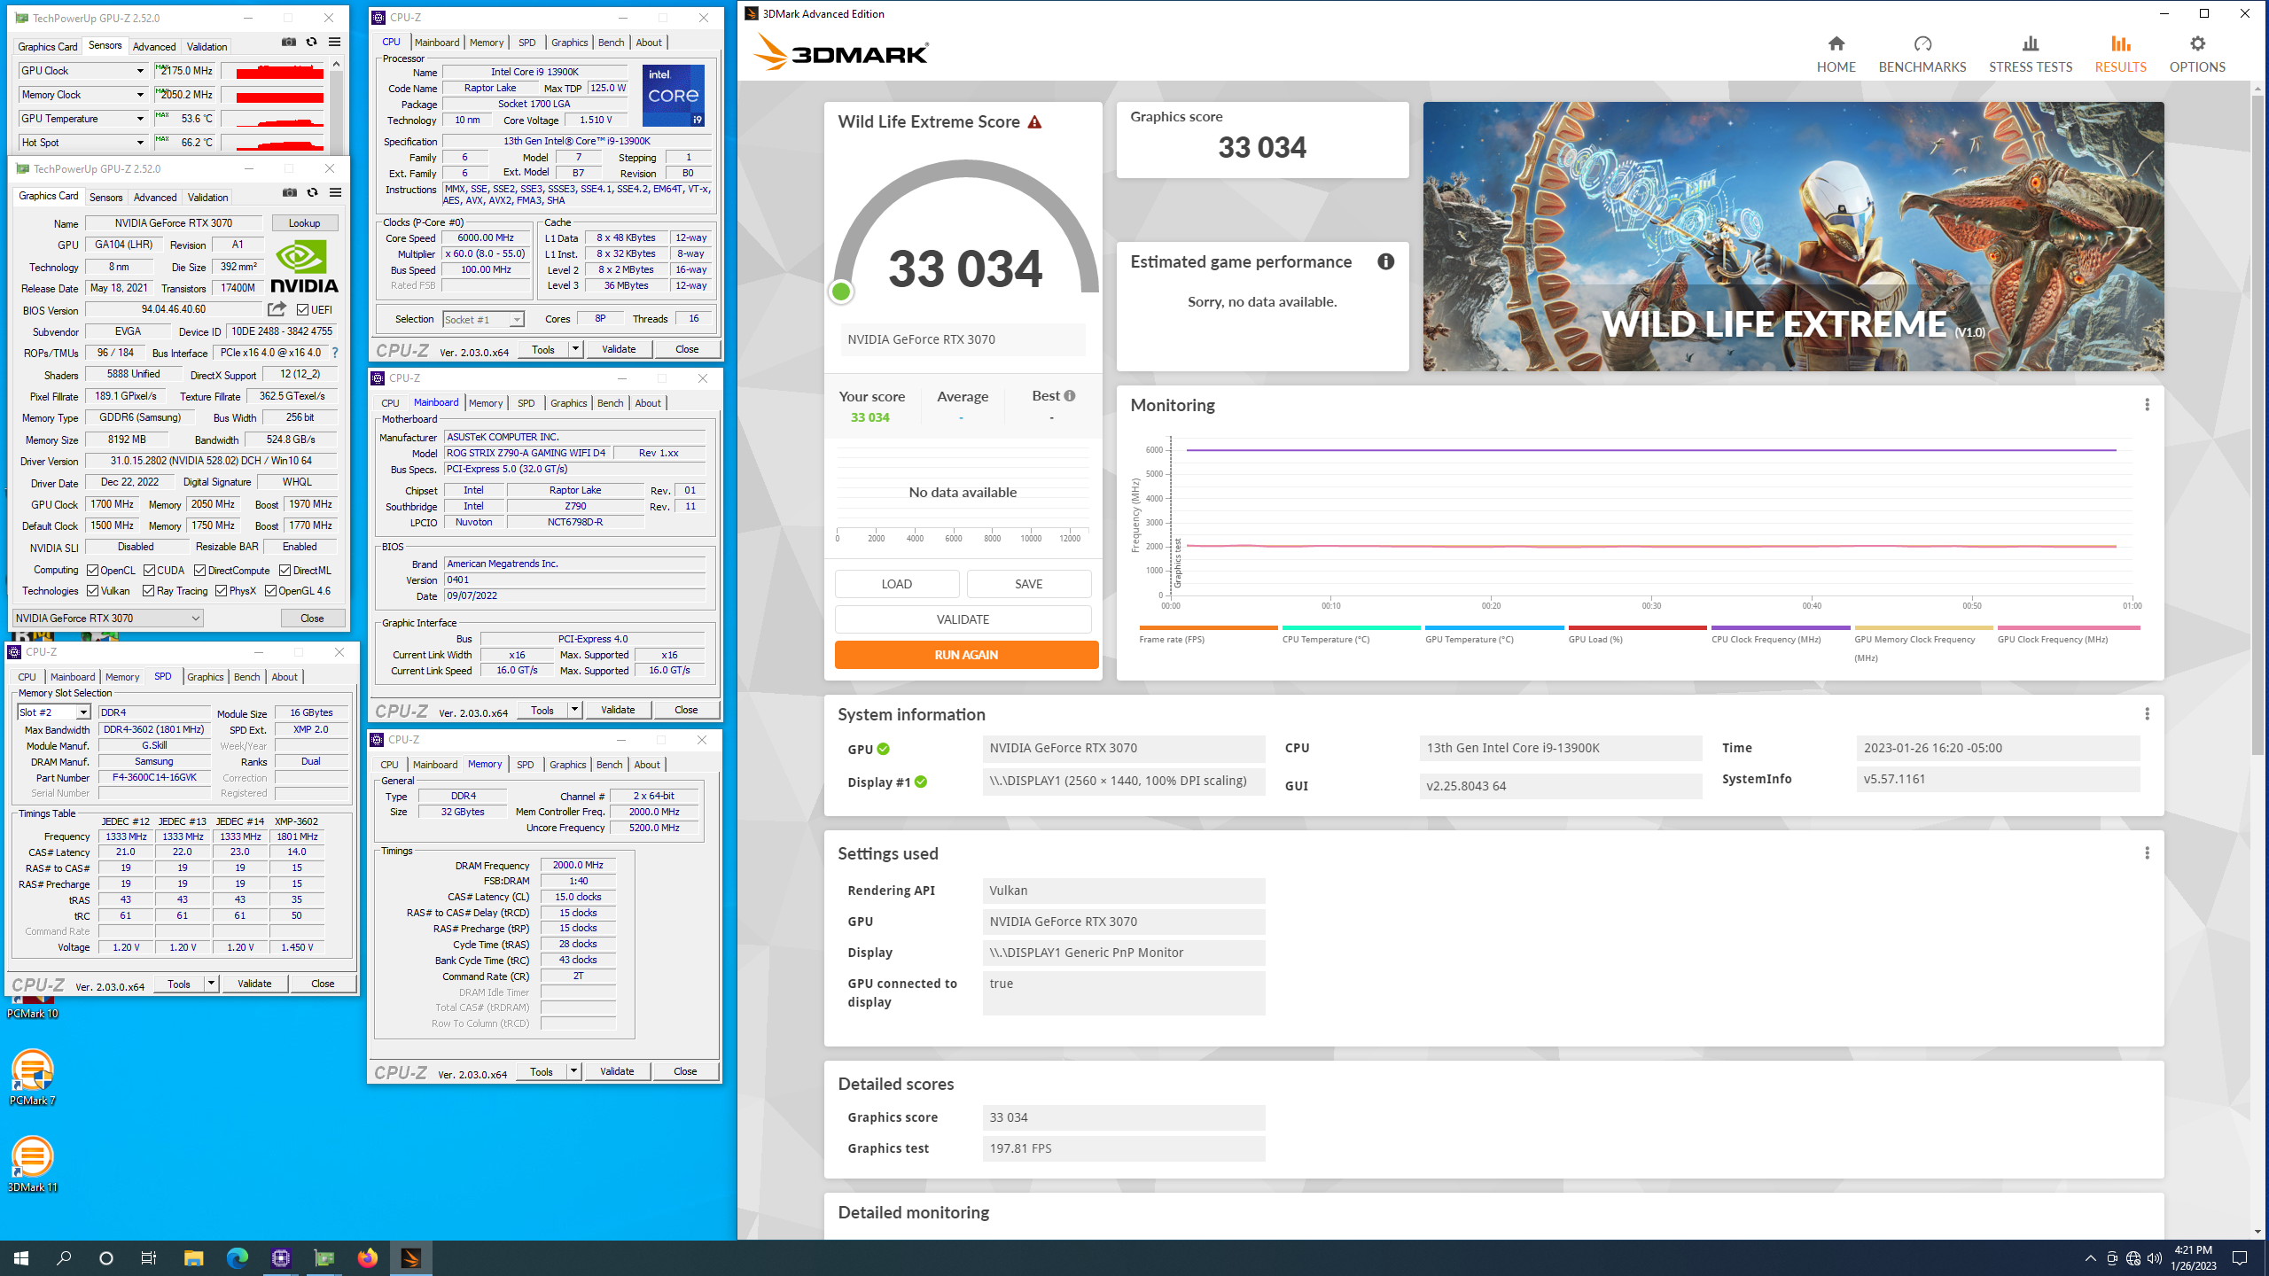This screenshot has width=2269, height=1276.
Task: Toggle the DirectML checkbox in GPU-Z
Action: tap(285, 571)
